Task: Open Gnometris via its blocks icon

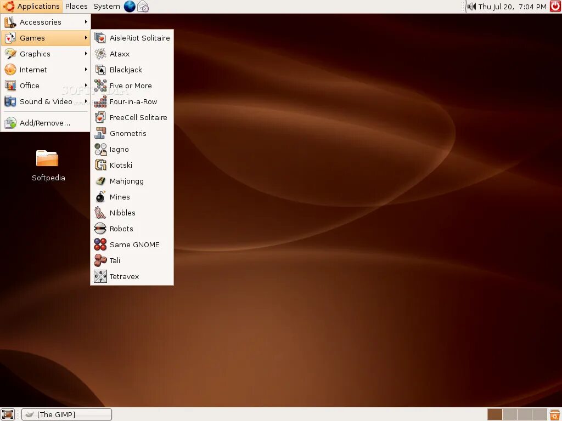Action: pos(100,133)
